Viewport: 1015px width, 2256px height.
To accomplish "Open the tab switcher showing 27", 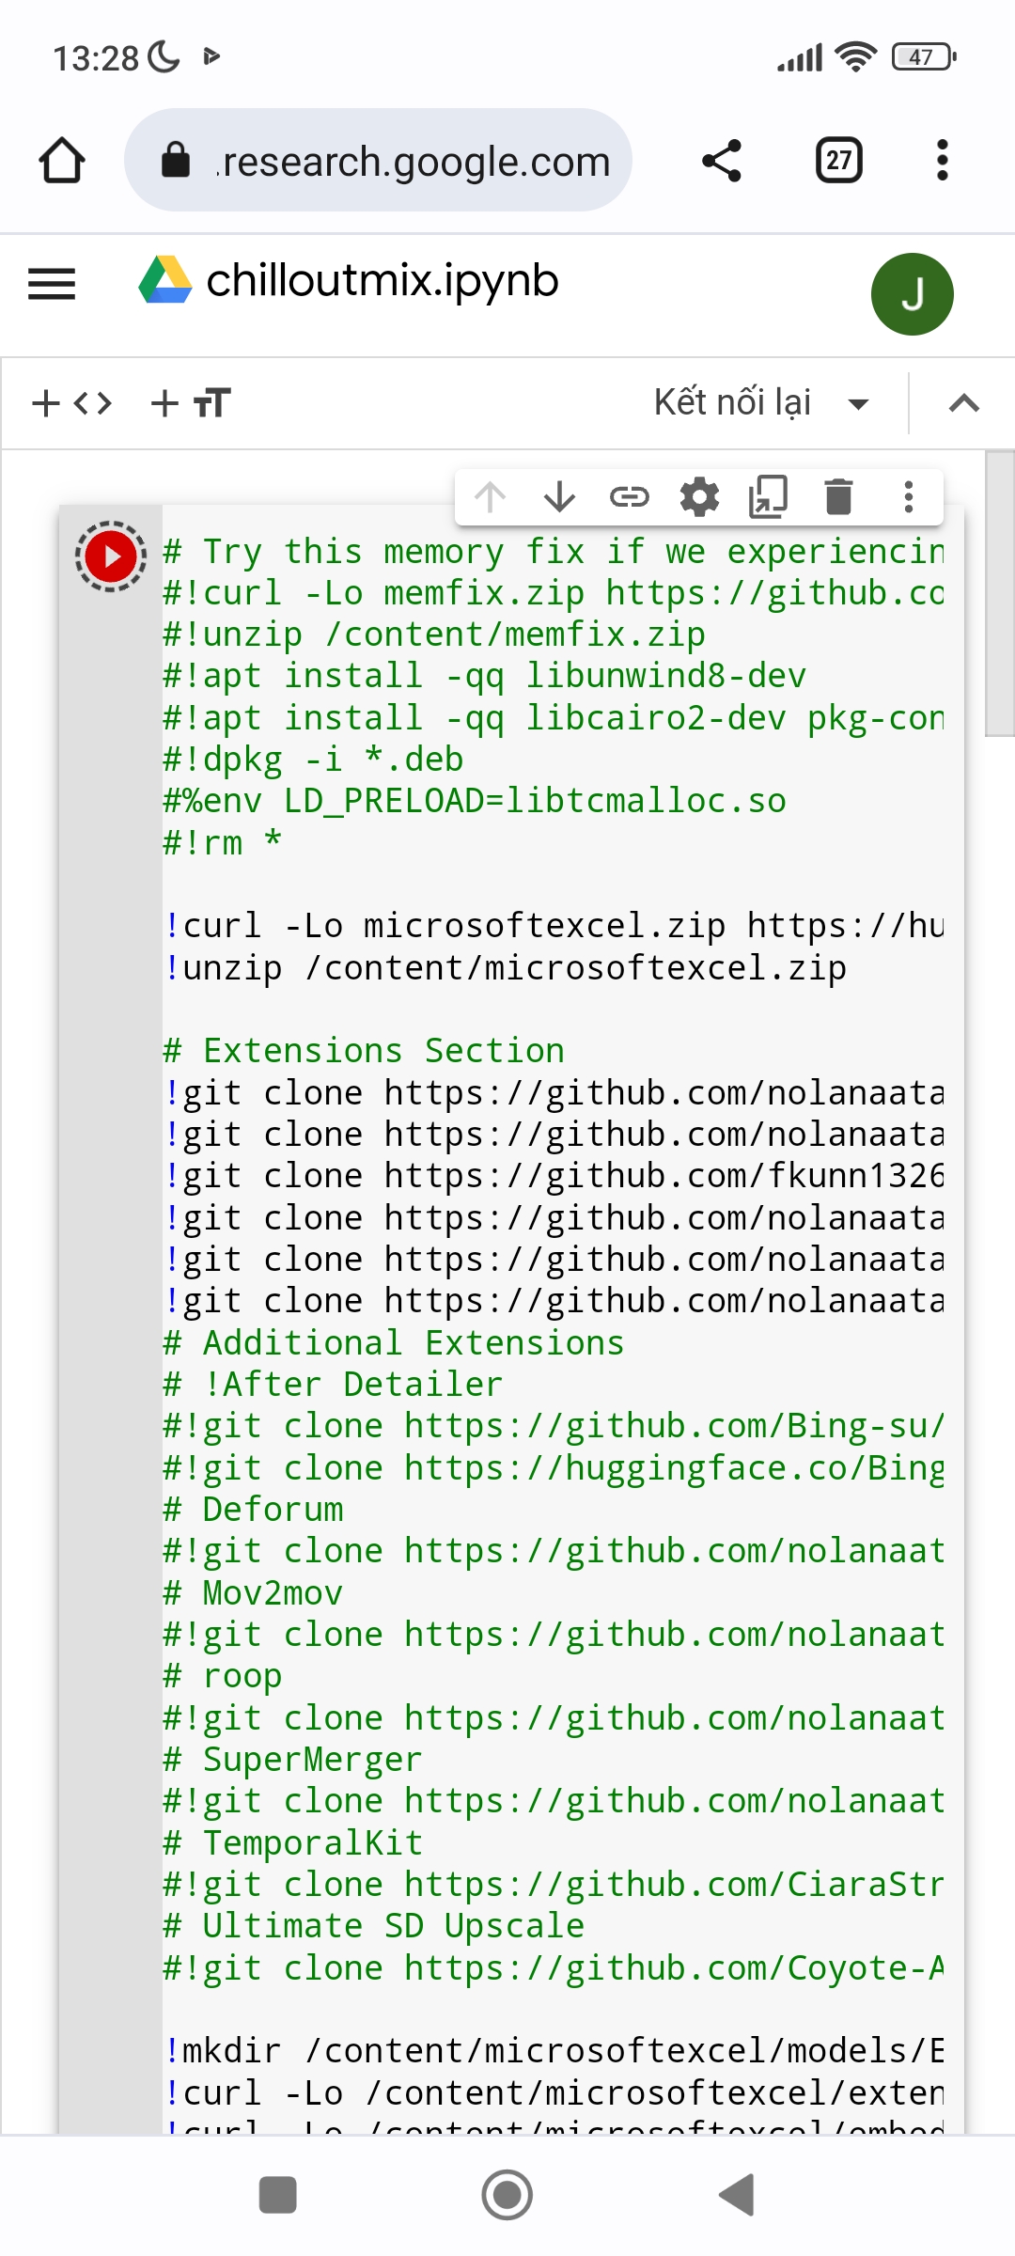I will (838, 161).
